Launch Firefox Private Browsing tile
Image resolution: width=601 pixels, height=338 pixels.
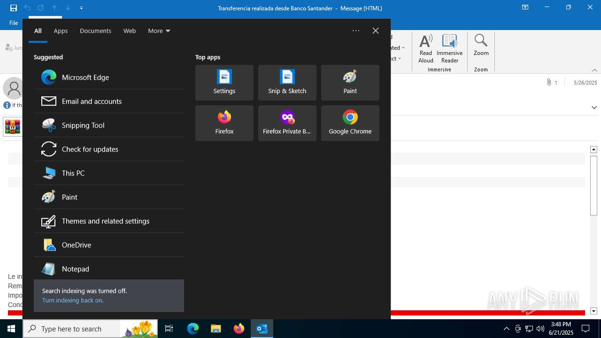[287, 123]
